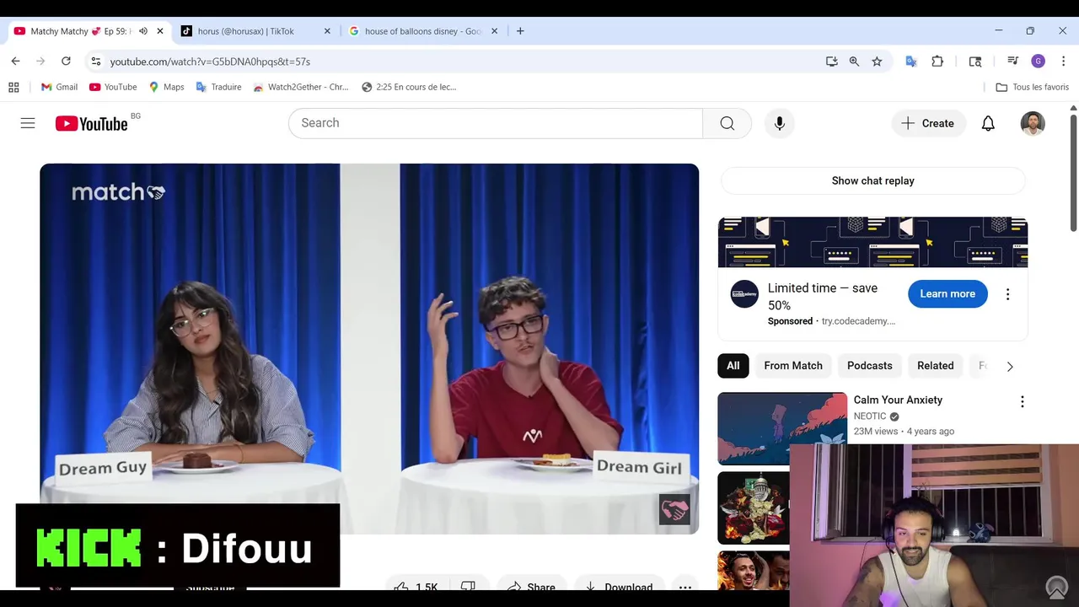The width and height of the screenshot is (1079, 607).
Task: Select the From Match filter chip
Action: click(x=793, y=365)
